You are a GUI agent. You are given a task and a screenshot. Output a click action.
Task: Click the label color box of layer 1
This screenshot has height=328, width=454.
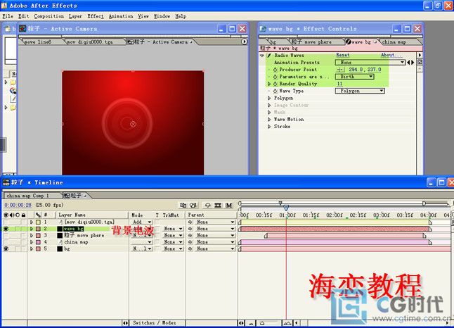pos(38,222)
